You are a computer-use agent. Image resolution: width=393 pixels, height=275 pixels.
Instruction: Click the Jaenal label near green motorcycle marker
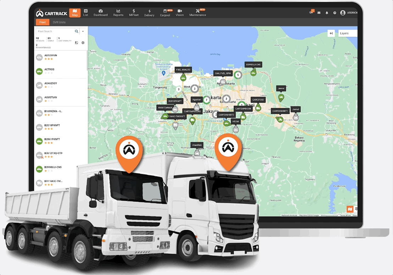click(x=281, y=88)
